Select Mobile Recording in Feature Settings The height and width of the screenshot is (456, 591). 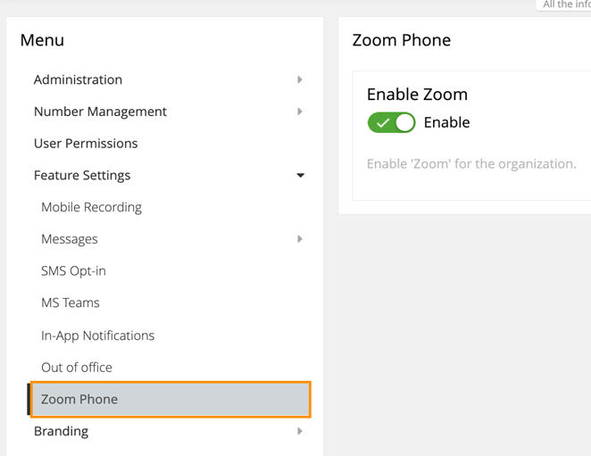(91, 207)
